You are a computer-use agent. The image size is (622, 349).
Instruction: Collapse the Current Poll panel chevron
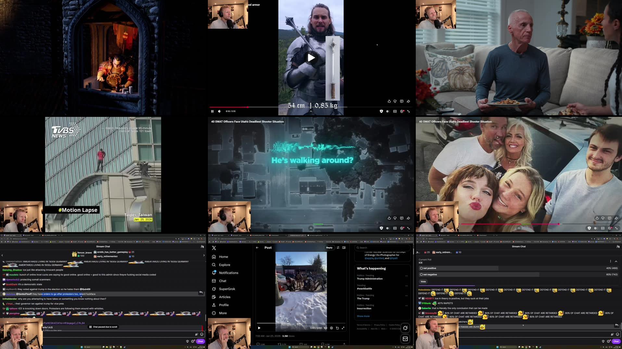pos(616,261)
